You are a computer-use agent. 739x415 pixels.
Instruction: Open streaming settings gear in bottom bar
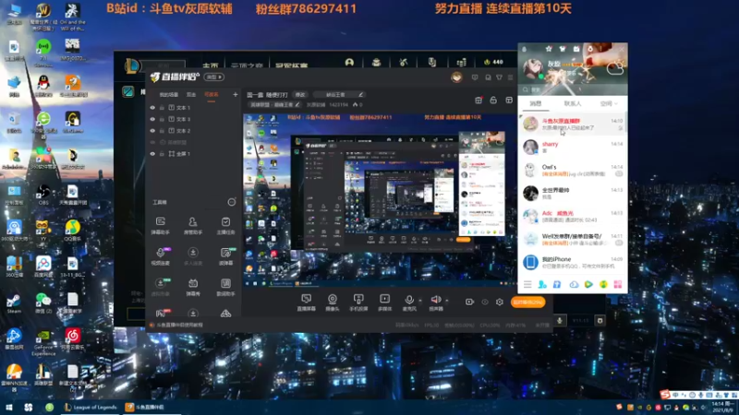click(x=500, y=302)
